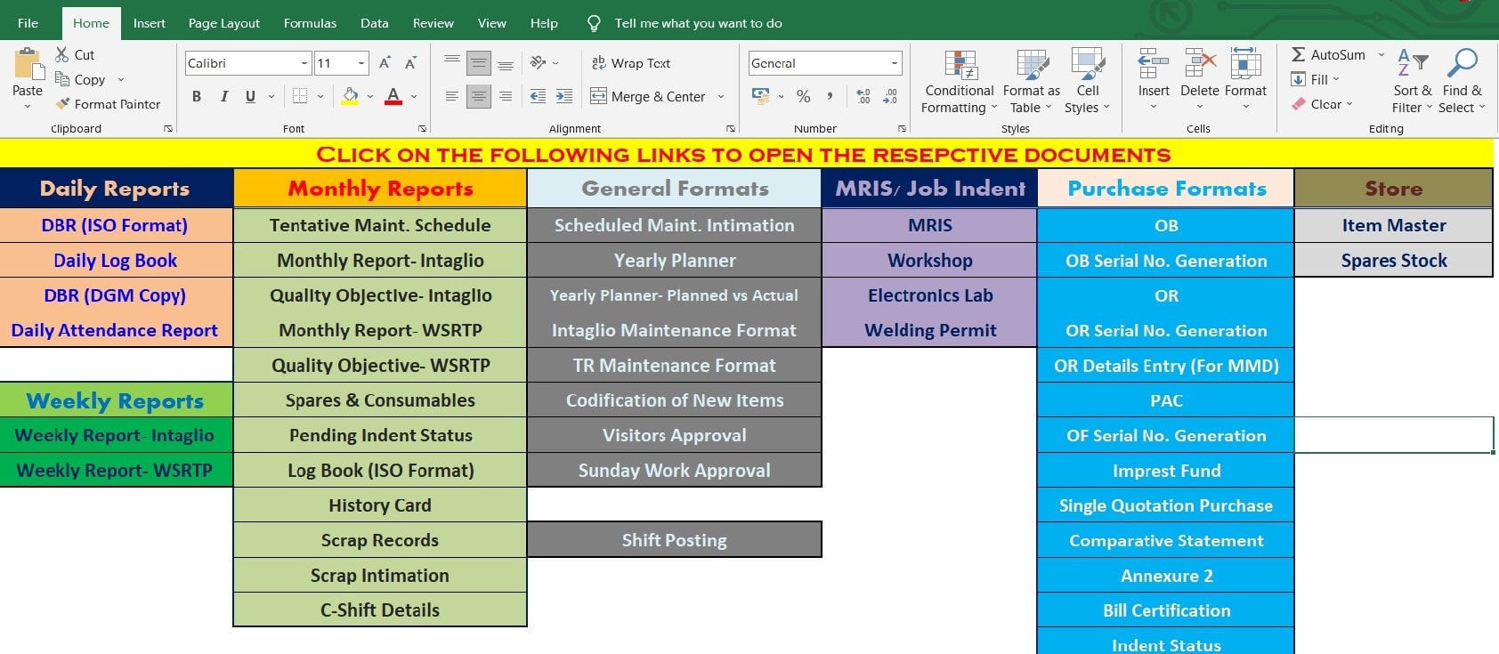Switch to the Insert tab
This screenshot has width=1499, height=654.
150,23
